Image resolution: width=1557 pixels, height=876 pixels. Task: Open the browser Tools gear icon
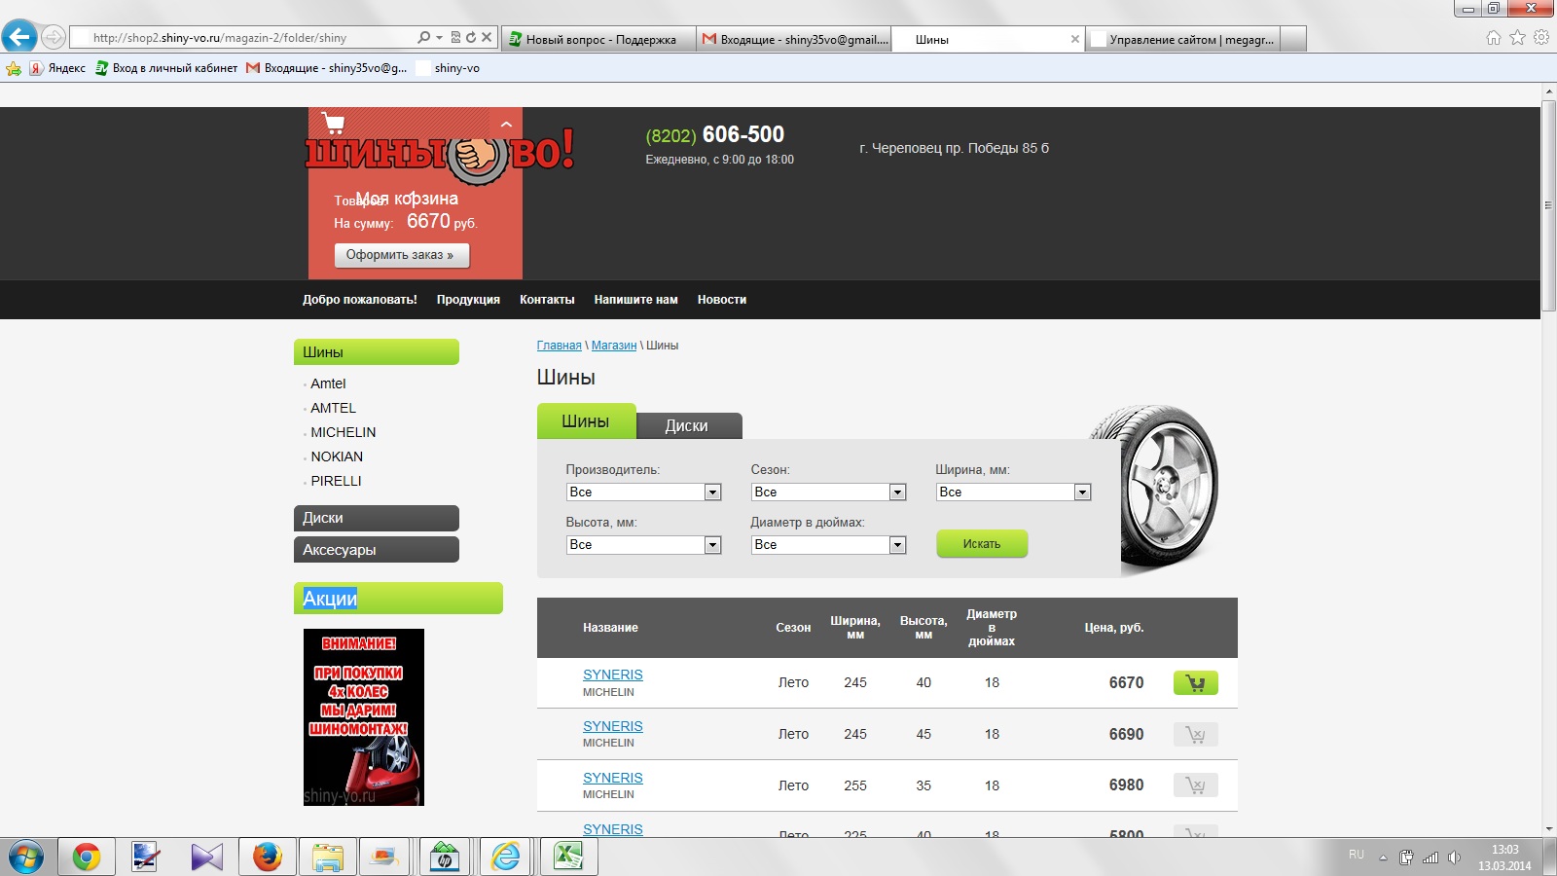[x=1541, y=37]
